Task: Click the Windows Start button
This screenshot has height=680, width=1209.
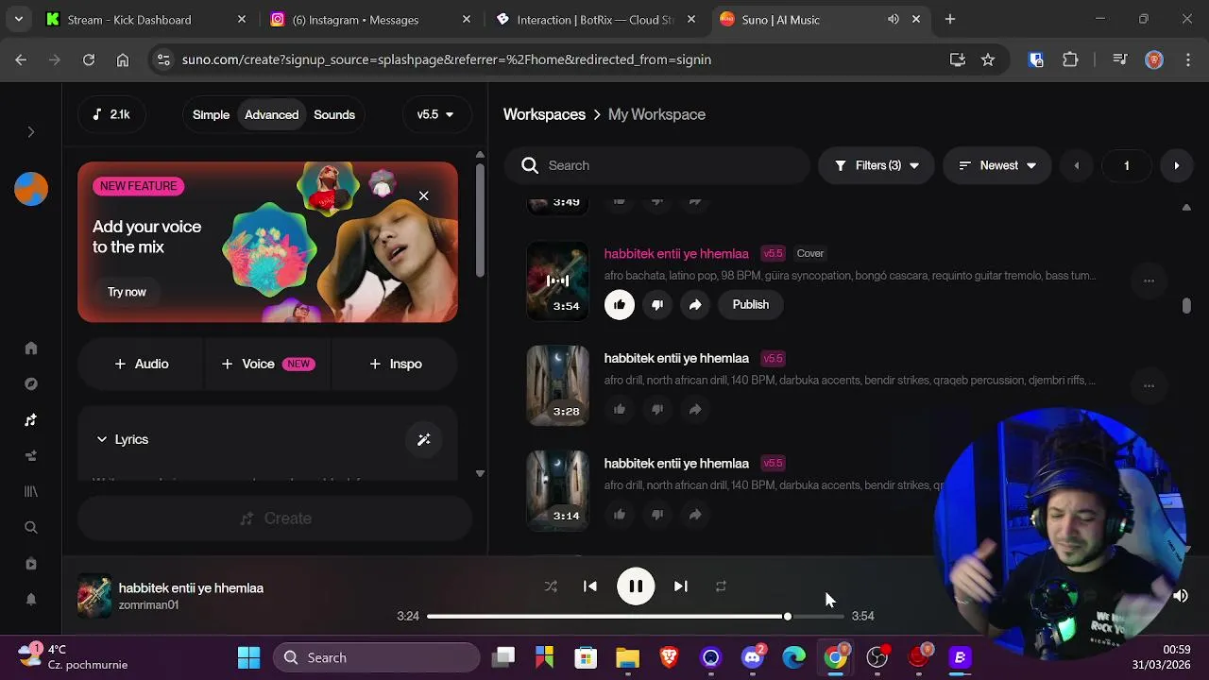Action: (249, 657)
